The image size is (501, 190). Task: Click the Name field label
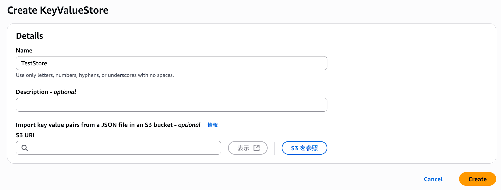point(24,51)
